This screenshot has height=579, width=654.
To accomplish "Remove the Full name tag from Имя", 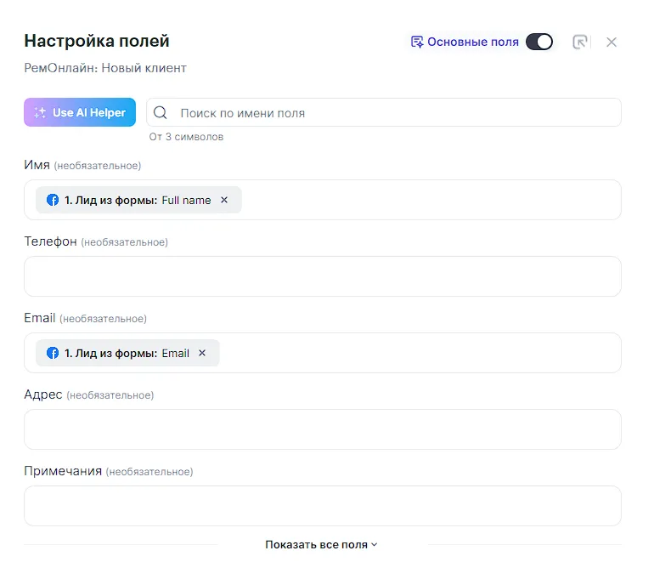I will [224, 200].
